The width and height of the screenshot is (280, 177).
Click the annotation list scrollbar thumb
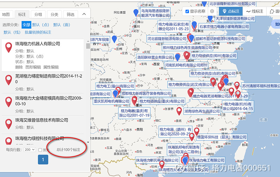88,46
